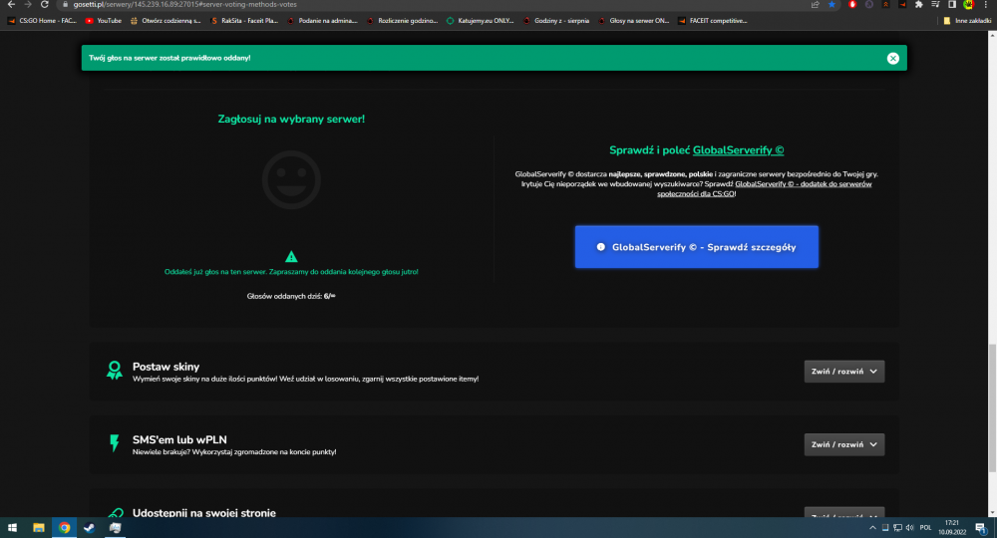Click the Zagłosuj na wybrany serwer! heading

291,120
